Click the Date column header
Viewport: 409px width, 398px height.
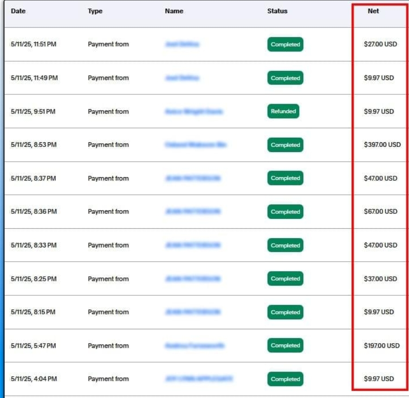(x=18, y=11)
